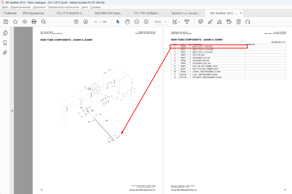Switch to Каталог з.ч. на жат document tab
This screenshot has height=194, width=292.
tap(185, 13)
